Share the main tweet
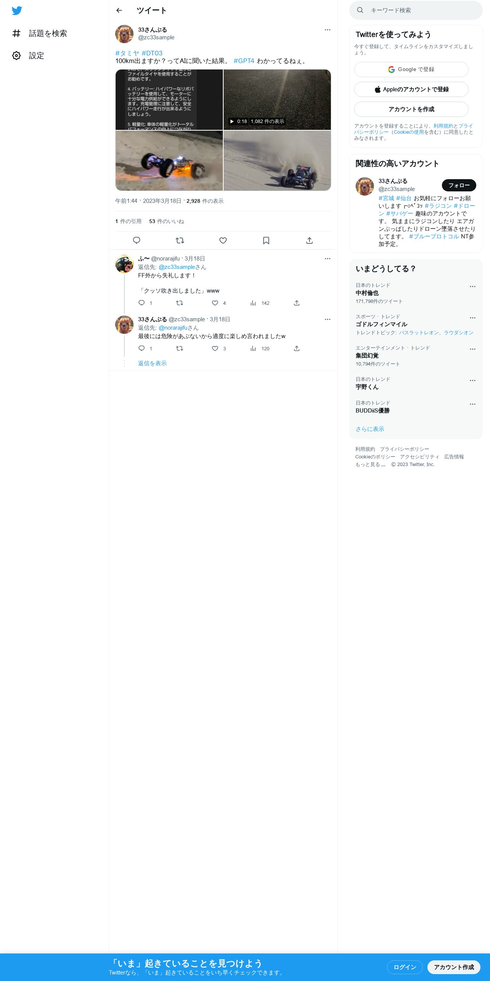 click(309, 240)
